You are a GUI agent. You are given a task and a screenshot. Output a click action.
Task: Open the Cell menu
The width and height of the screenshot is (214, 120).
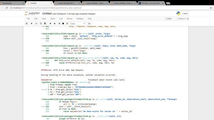61,19
